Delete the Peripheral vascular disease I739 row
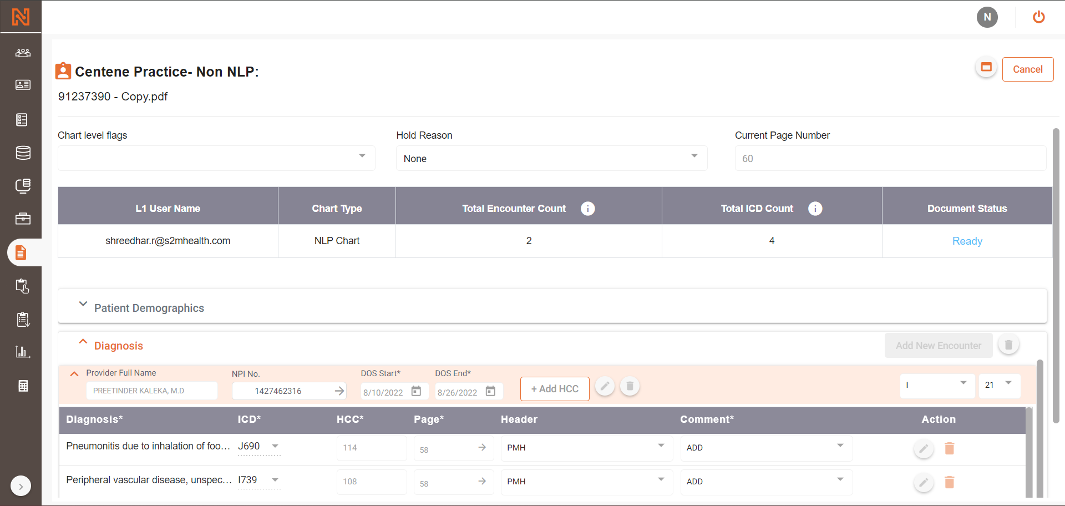 coord(950,482)
